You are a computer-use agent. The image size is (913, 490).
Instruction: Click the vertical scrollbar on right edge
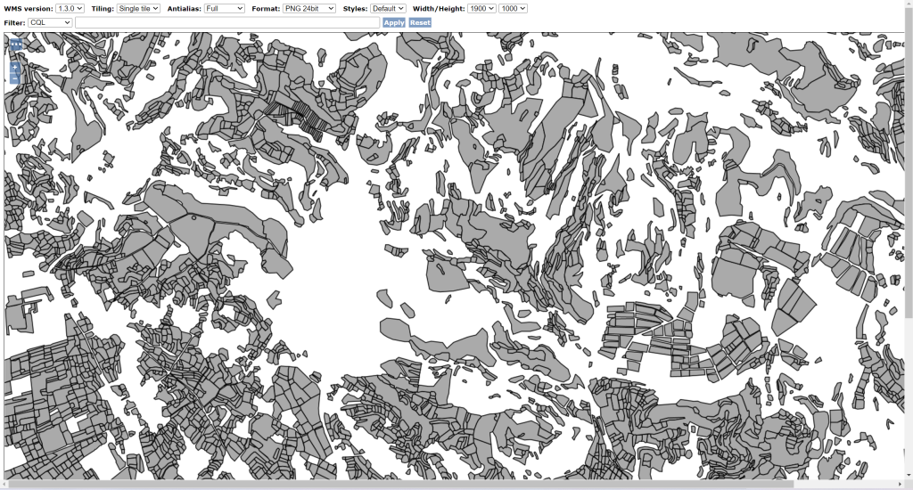click(908, 178)
